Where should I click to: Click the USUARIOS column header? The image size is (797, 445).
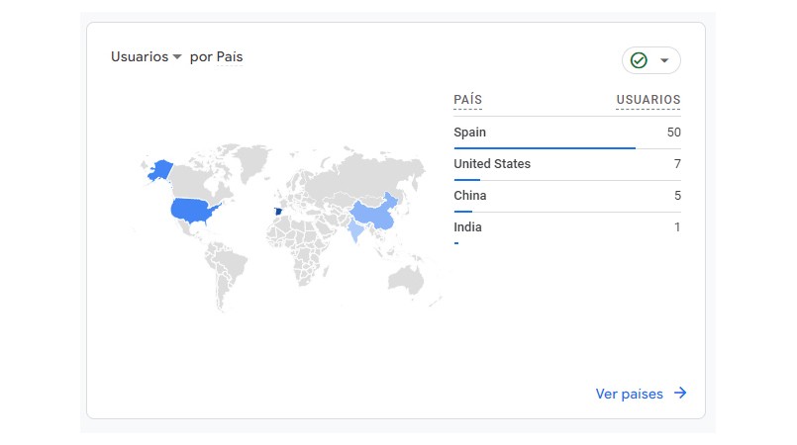tap(648, 100)
